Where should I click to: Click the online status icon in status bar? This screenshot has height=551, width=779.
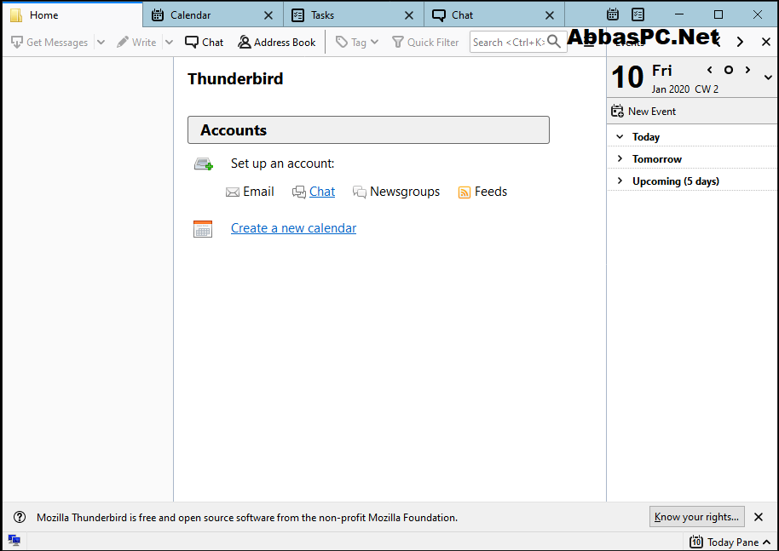point(14,541)
